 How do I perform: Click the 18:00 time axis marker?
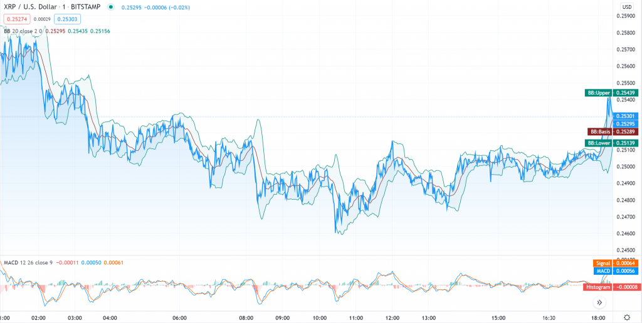[x=598, y=318]
